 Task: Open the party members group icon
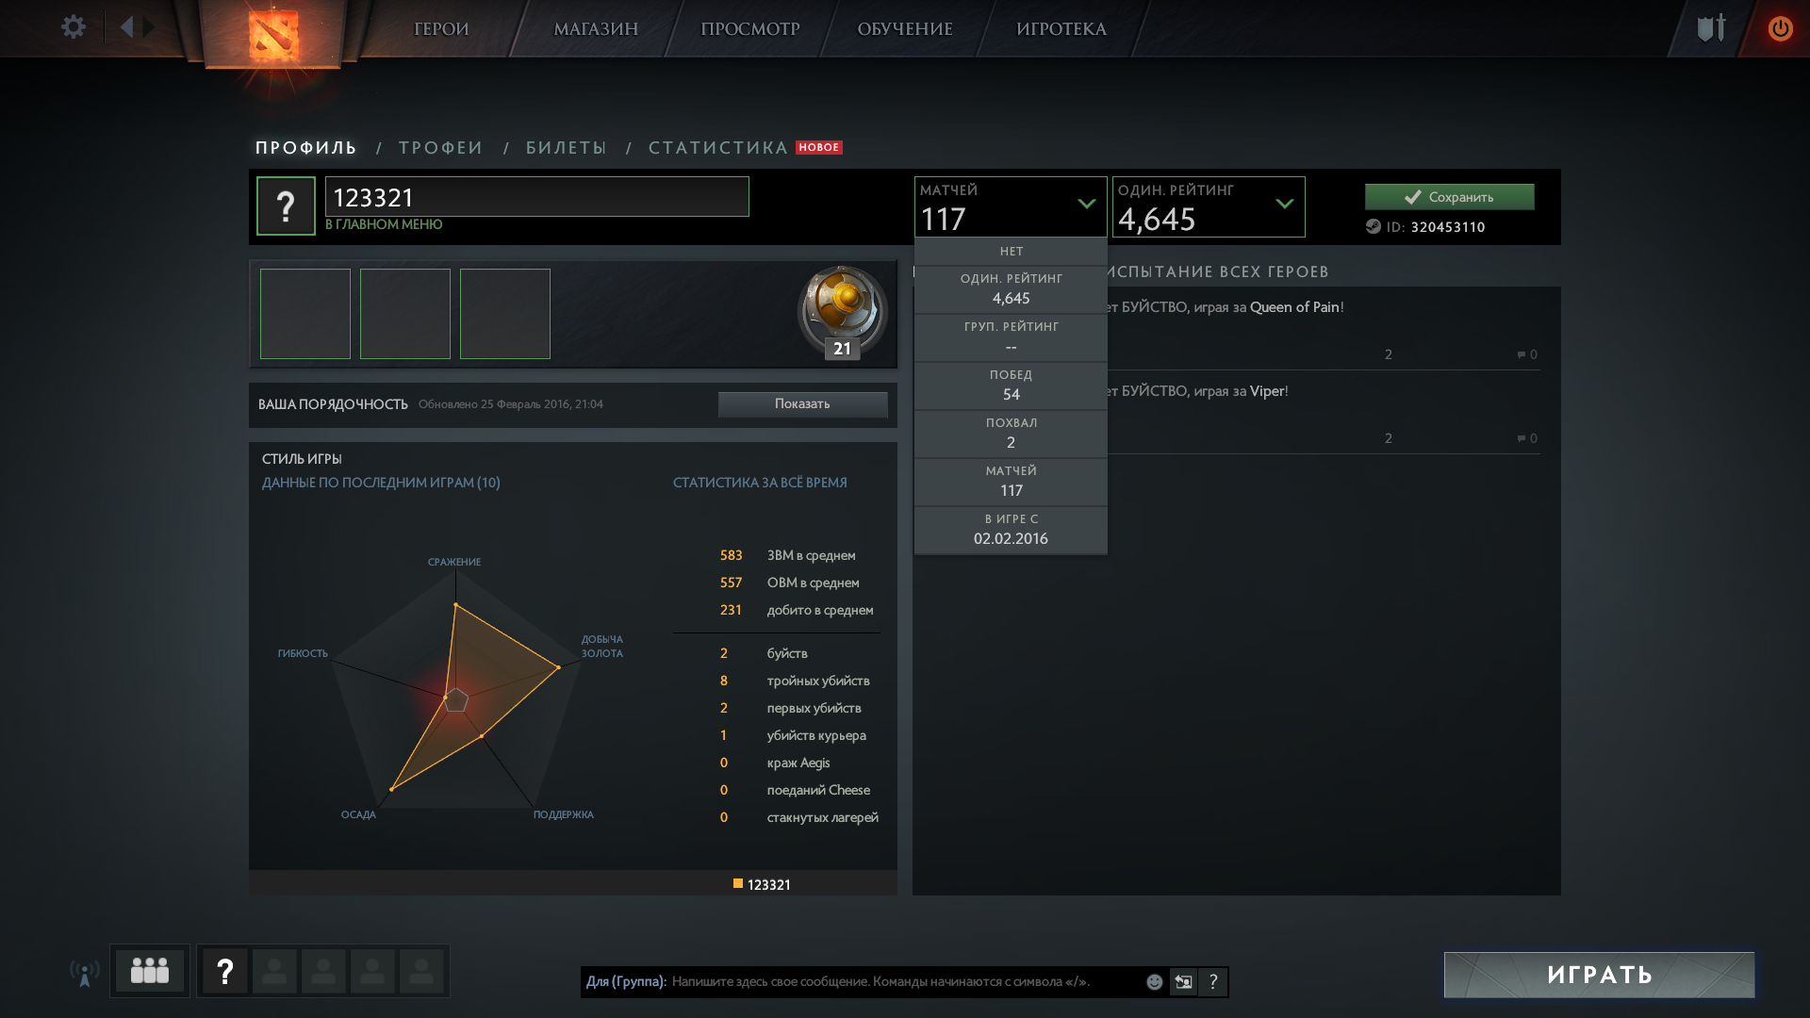pyautogui.click(x=150, y=971)
